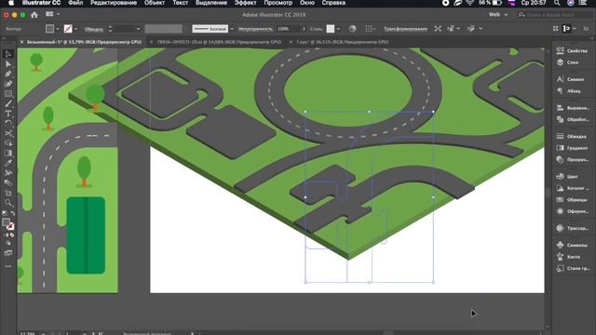Open the Symbols (Символы) panel
The height and width of the screenshot is (335, 596).
tap(572, 245)
